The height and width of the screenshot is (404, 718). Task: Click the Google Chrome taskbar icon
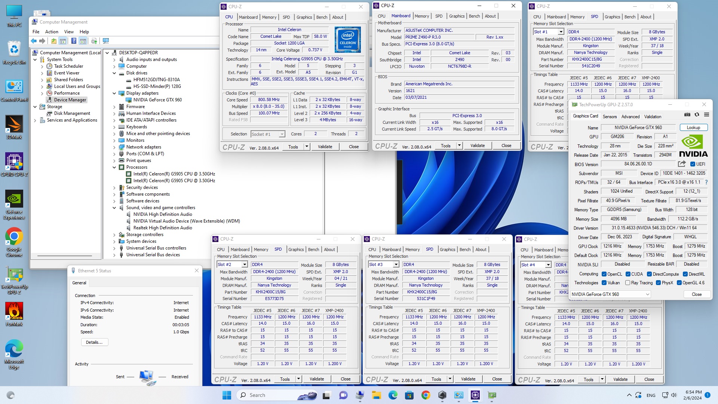tap(426, 395)
